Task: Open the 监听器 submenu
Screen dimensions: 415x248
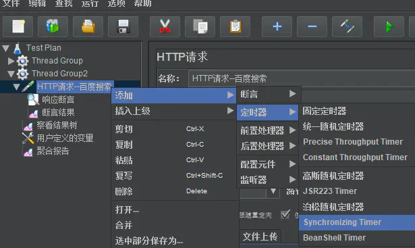Action: click(268, 180)
